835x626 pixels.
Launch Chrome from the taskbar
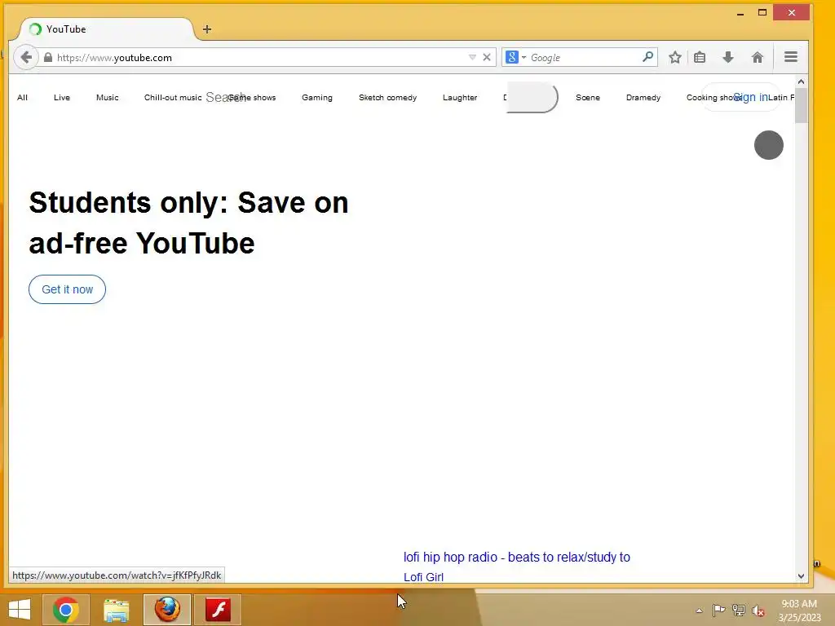coord(66,610)
